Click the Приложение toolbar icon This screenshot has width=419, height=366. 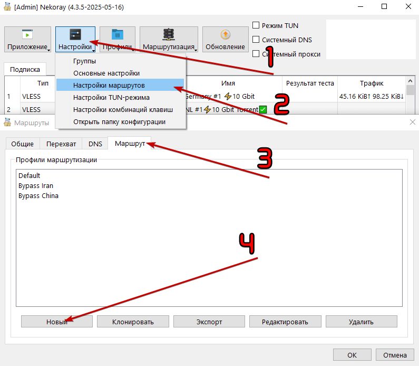(x=27, y=35)
